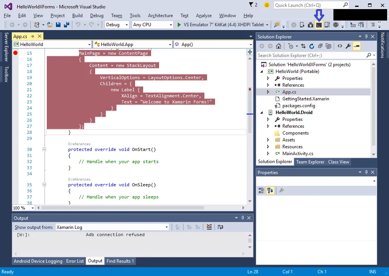389x276 pixels.
Task: Open the emulator target device dropdown arrow
Action: tap(267, 25)
